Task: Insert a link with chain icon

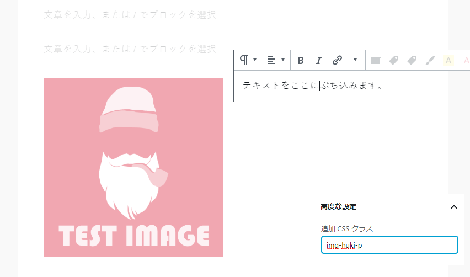Action: pyautogui.click(x=337, y=60)
